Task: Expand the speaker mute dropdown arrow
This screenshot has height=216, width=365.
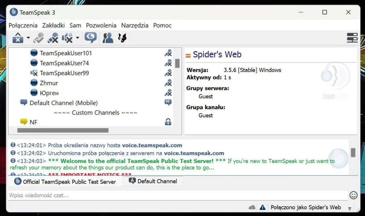Action: (77, 38)
